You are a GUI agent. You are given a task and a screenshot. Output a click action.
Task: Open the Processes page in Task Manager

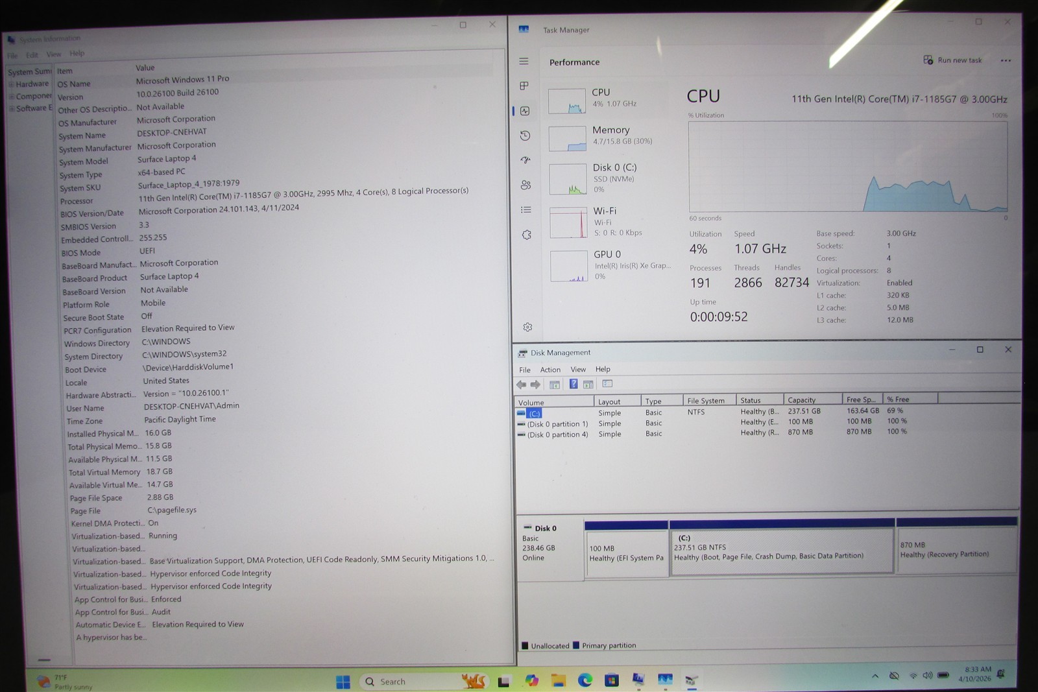click(524, 86)
